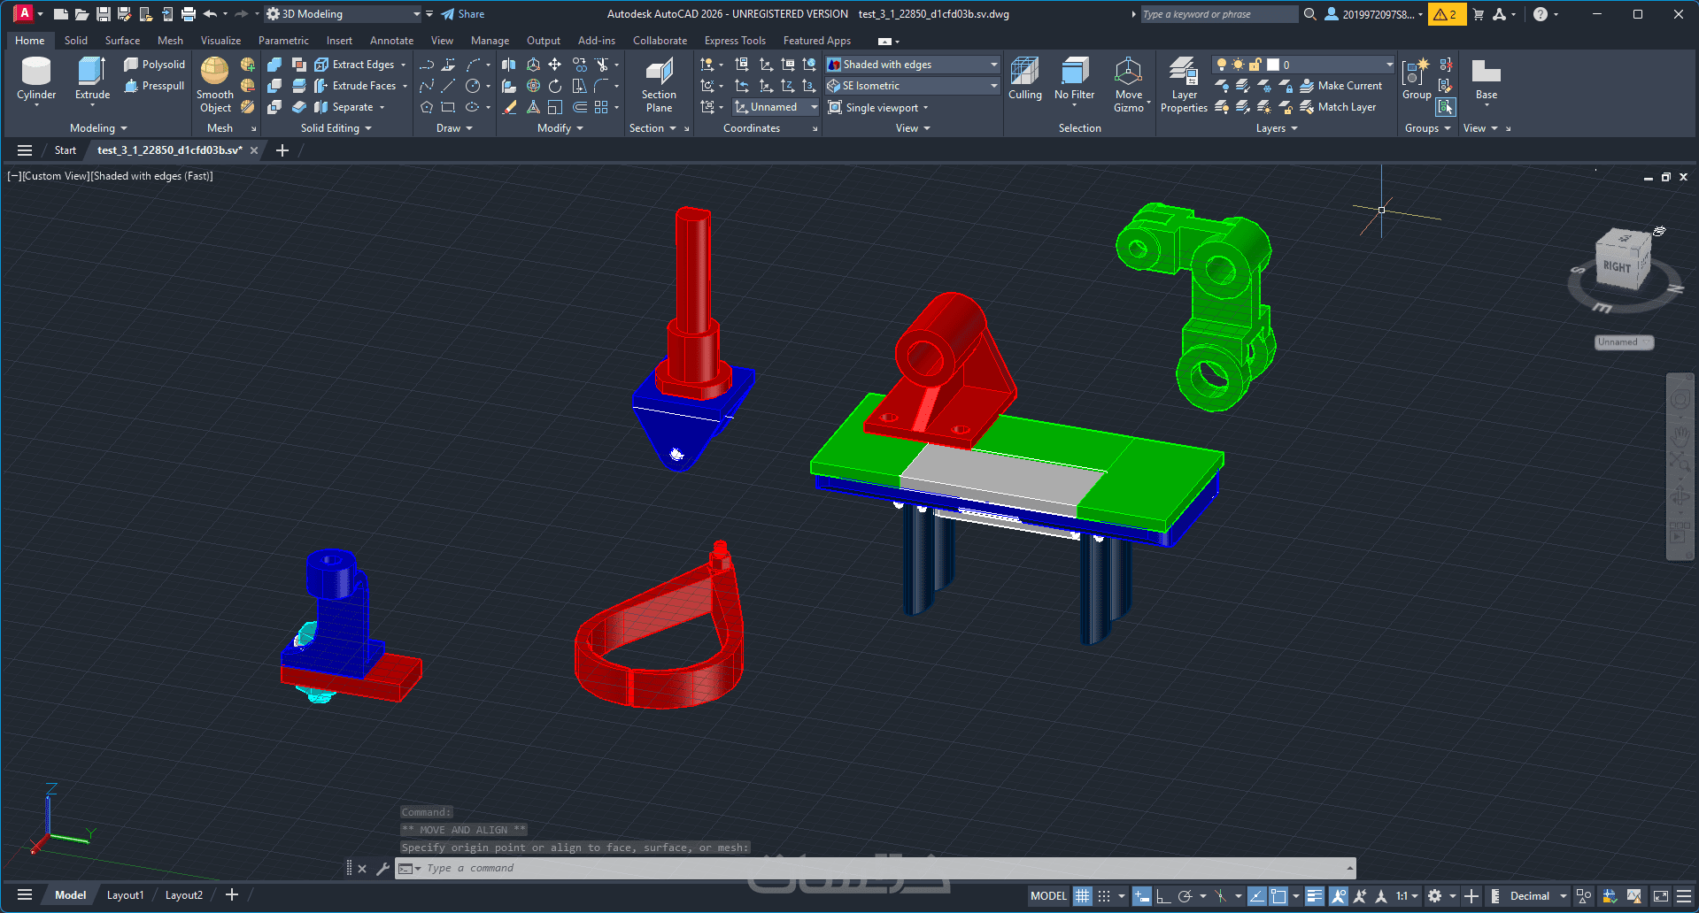The width and height of the screenshot is (1699, 913).
Task: Toggle the drawing grid display
Action: 1082,896
